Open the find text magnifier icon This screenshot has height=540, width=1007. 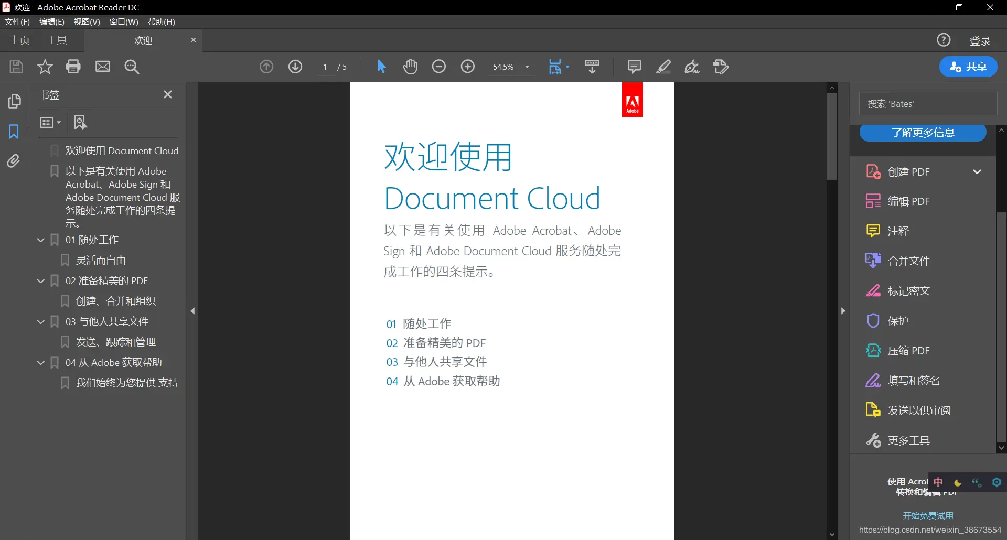132,67
